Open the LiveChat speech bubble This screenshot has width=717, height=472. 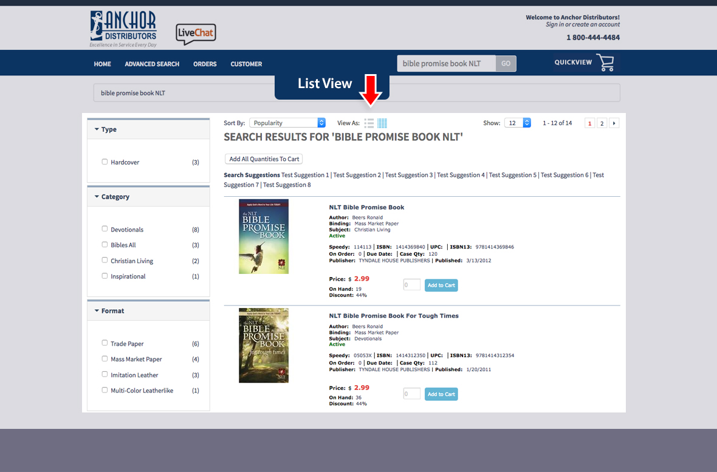click(x=196, y=34)
